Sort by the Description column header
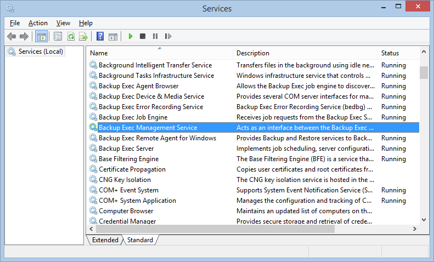Image resolution: width=434 pixels, height=262 pixels. coord(305,53)
